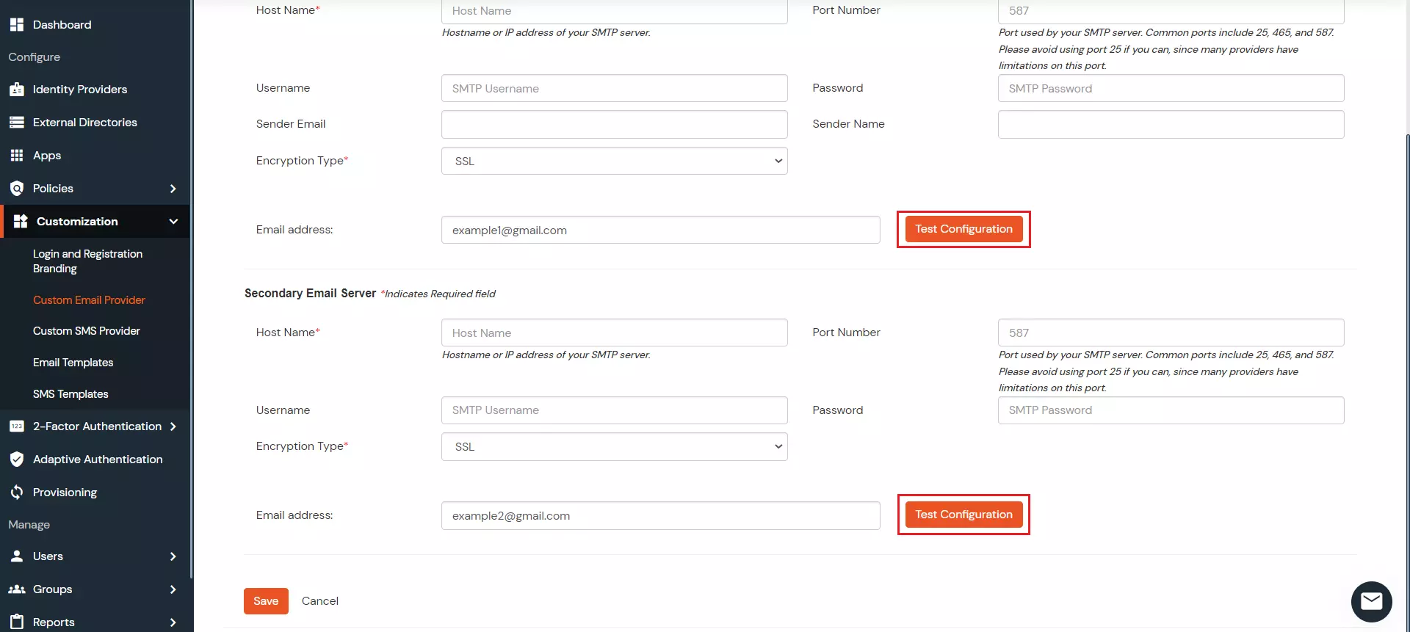This screenshot has width=1410, height=632.
Task: Open Custom SMS Provider settings
Action: [x=86, y=330]
